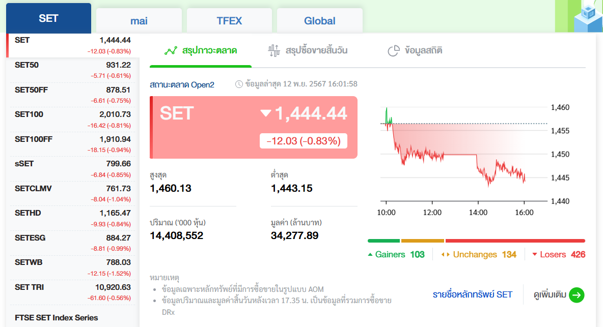The width and height of the screenshot is (603, 327).
Task: Click the red SET index summary card
Action: [x=254, y=128]
